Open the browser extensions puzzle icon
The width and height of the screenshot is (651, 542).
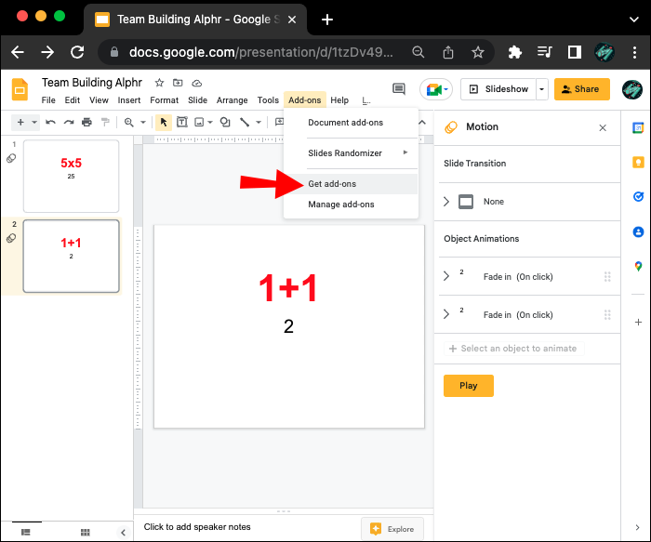[x=515, y=52]
